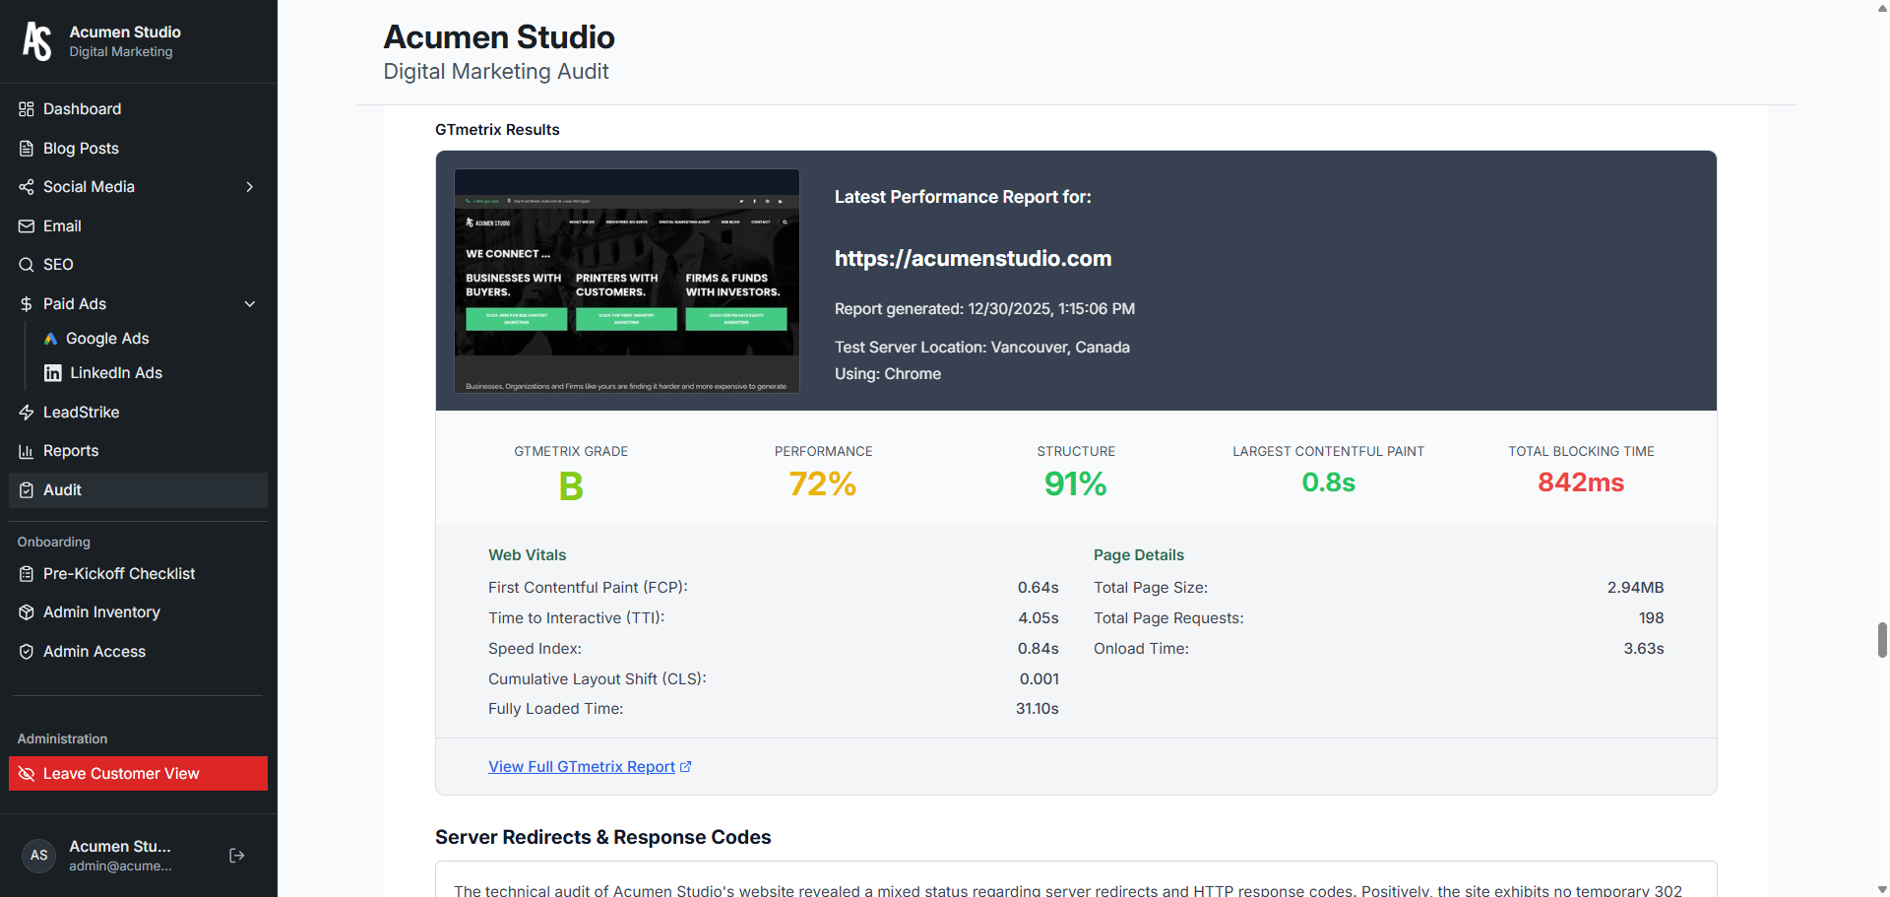Click the GTmetrix grade B value

(571, 486)
